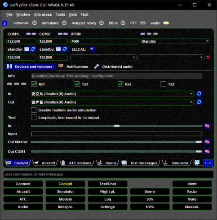Set volume with the 50% button

pos(150,199)
